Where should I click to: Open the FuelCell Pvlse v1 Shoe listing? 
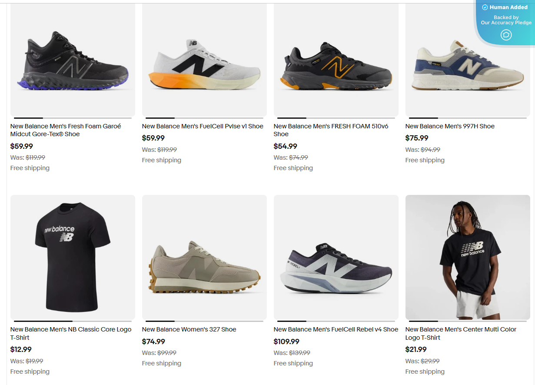(203, 126)
